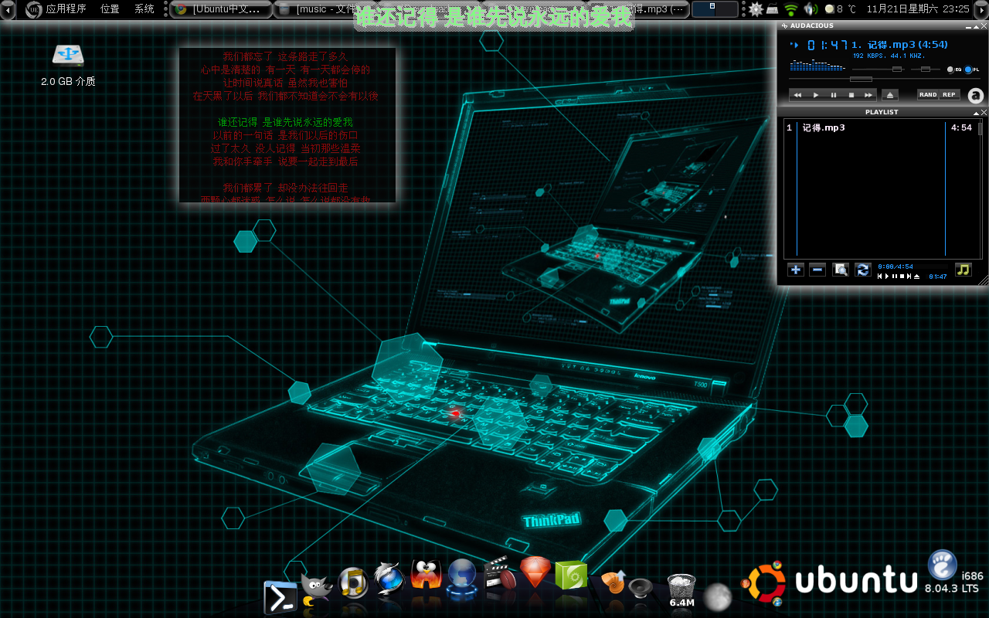The width and height of the screenshot is (989, 618).
Task: Open the 2.0 GB 介质 desktop drive
Action: click(x=68, y=64)
